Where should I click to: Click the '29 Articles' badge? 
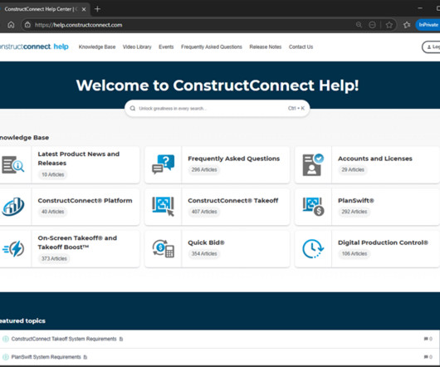pos(353,169)
